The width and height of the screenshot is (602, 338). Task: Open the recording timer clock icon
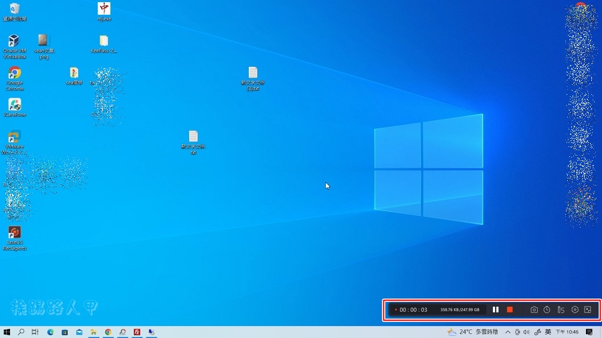(x=547, y=309)
